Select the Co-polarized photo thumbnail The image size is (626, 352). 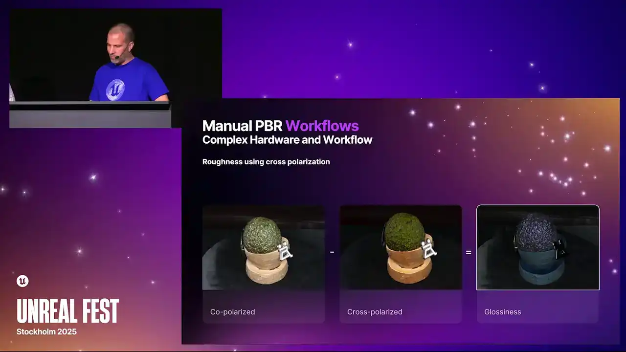coord(264,247)
